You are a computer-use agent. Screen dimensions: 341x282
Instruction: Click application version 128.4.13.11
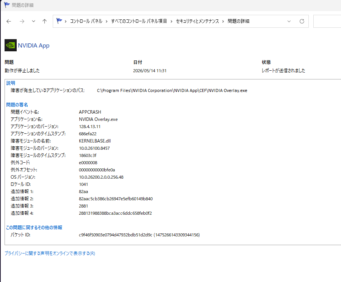tap(90, 127)
